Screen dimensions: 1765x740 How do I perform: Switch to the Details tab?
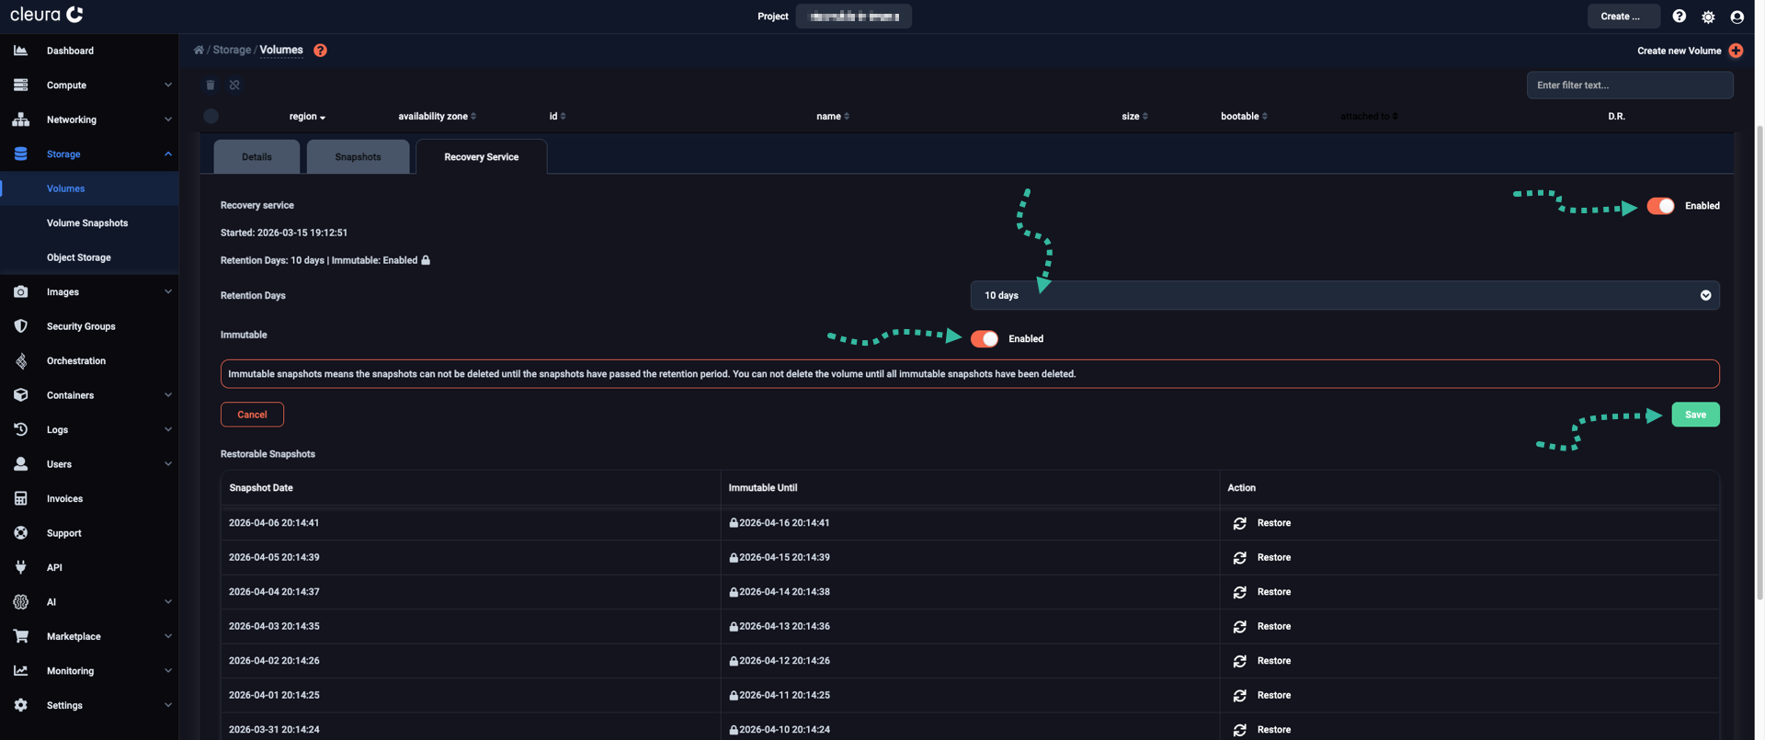pyautogui.click(x=256, y=157)
